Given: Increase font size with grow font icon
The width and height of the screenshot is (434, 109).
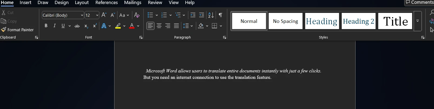Looking at the screenshot, I should [x=104, y=15].
